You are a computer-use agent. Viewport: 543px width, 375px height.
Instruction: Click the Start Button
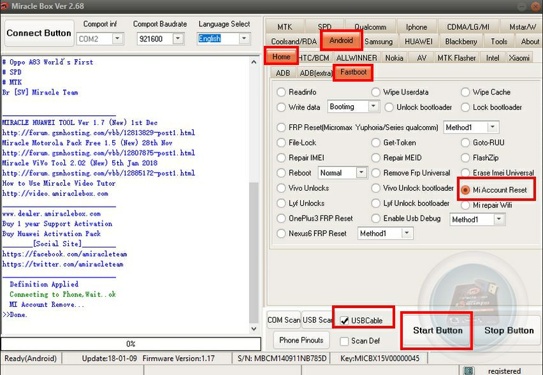[437, 330]
